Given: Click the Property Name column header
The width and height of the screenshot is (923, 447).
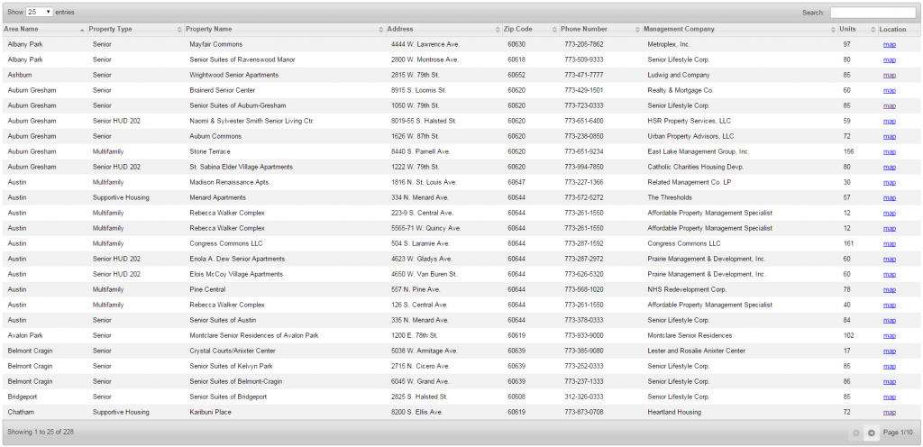Looking at the screenshot, I should [208, 30].
